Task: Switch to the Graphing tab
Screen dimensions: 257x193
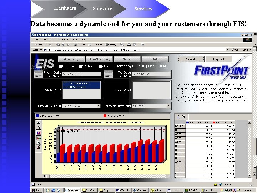Action: [71, 59]
